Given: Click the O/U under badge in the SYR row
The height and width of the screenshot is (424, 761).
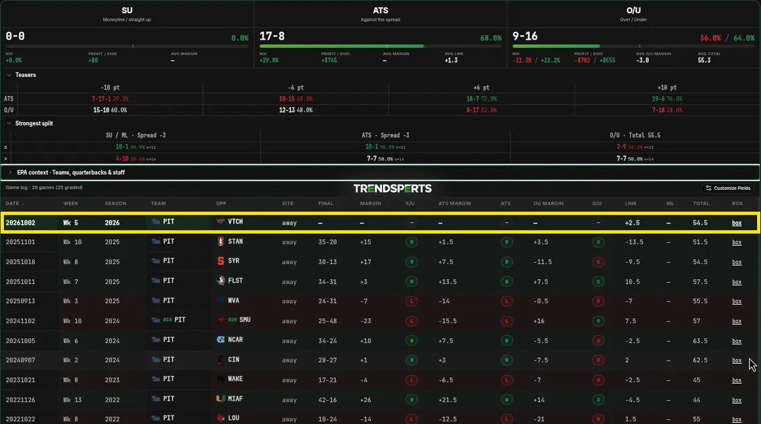Looking at the screenshot, I should pyautogui.click(x=598, y=262).
